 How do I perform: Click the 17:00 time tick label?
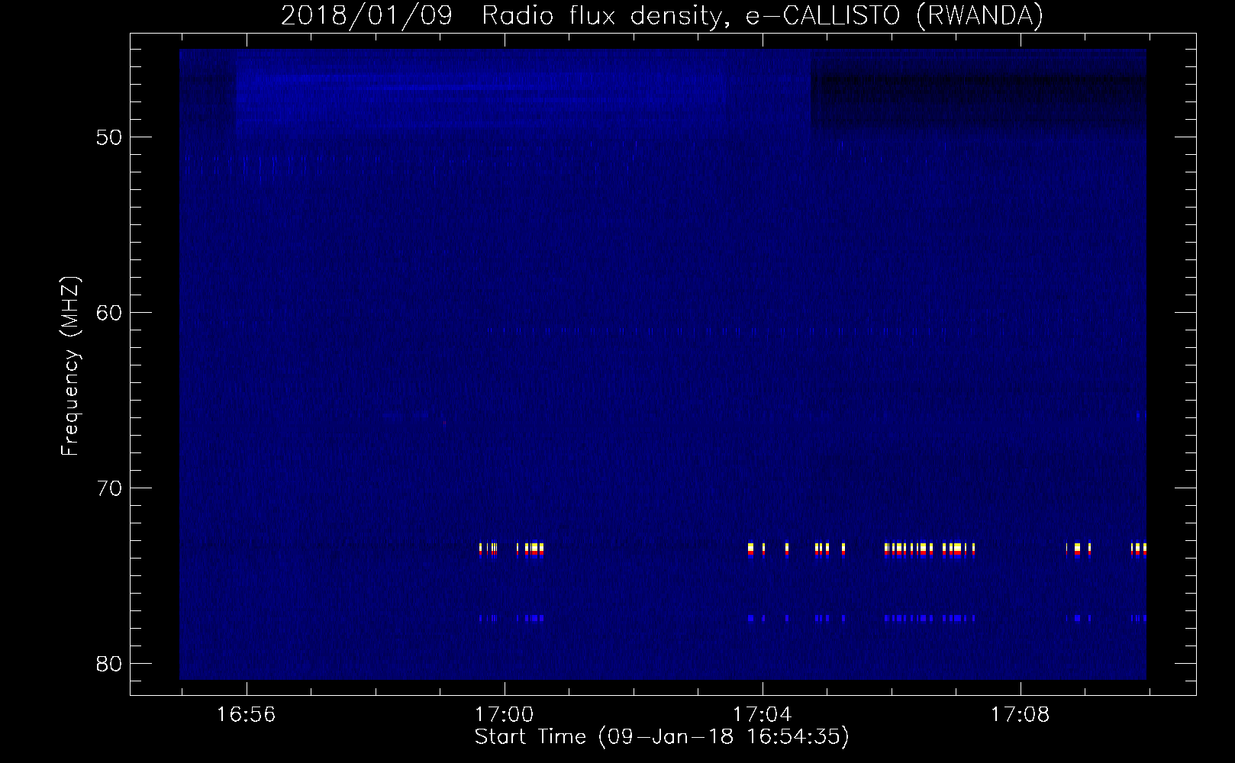pos(505,715)
